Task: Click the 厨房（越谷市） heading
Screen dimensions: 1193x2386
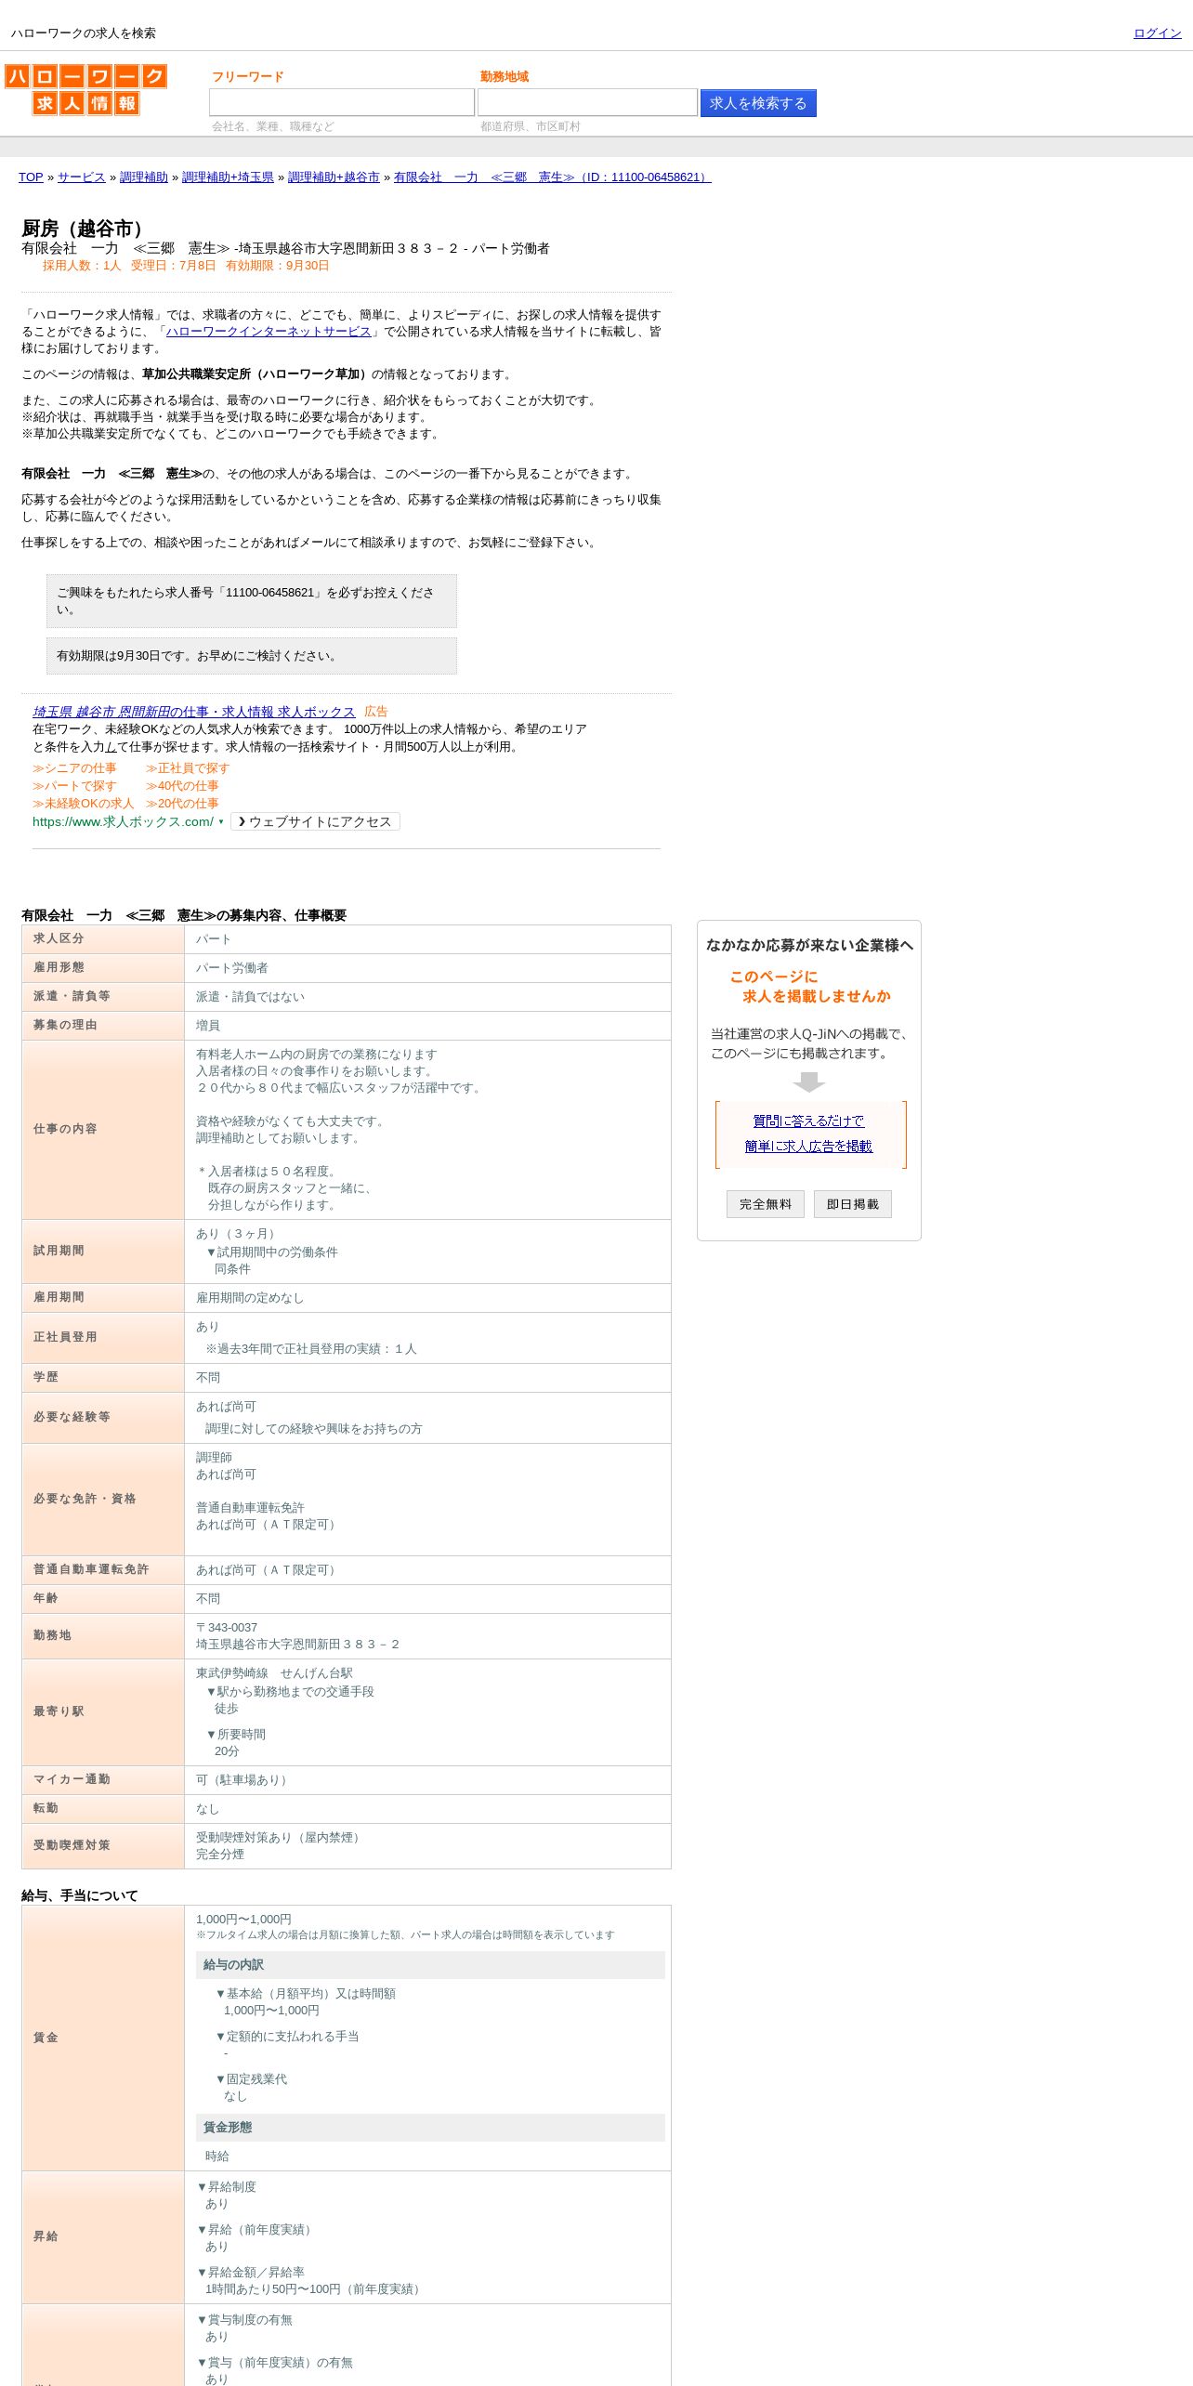Action: (x=85, y=229)
